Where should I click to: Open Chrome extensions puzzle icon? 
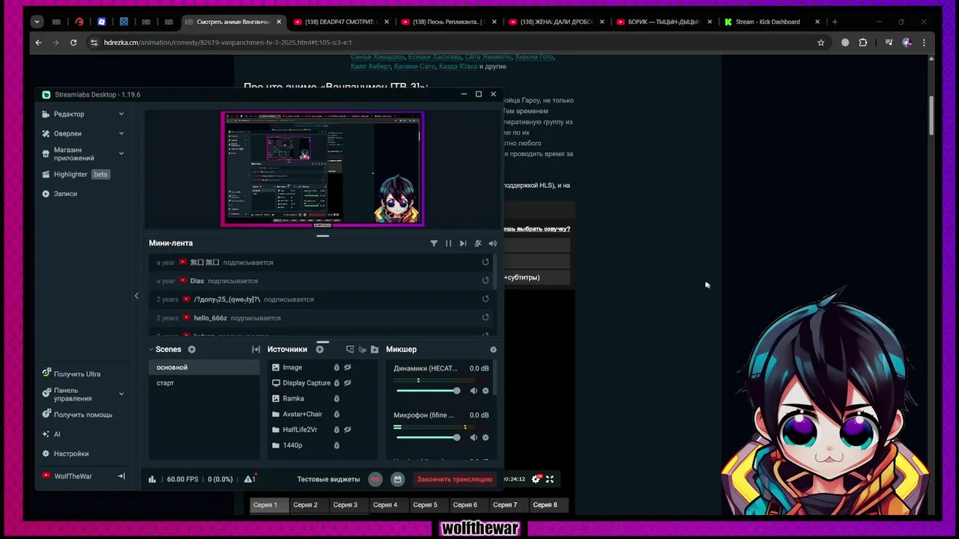(x=863, y=43)
